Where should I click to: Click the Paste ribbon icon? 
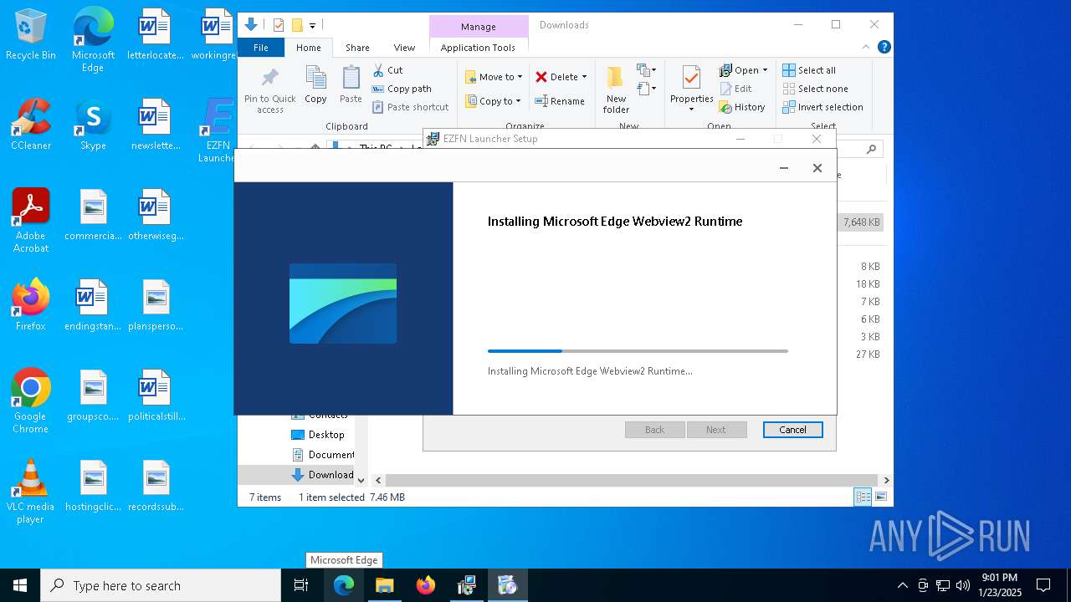coord(351,84)
